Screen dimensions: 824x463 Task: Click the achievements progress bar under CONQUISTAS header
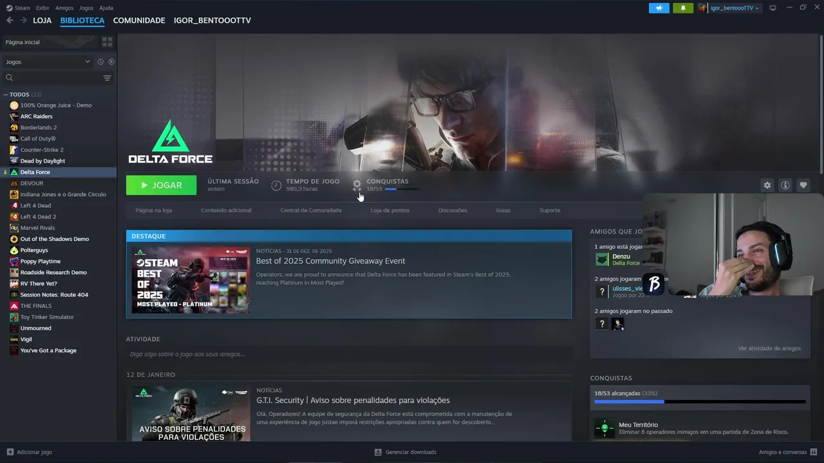[402, 189]
